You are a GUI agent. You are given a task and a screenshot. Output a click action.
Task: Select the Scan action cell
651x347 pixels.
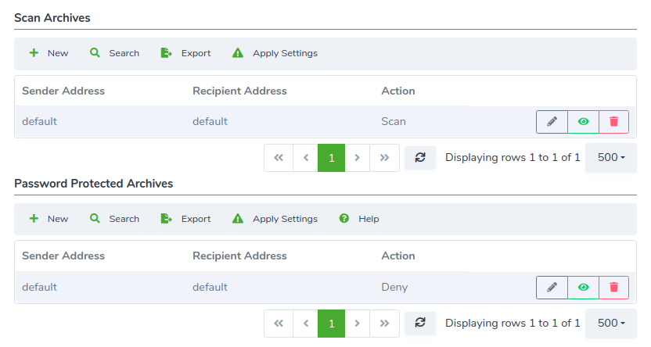pos(393,121)
